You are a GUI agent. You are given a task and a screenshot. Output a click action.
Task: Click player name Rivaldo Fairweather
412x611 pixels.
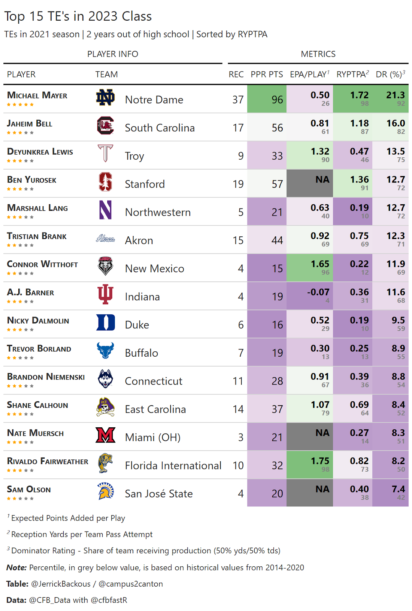[x=47, y=461]
